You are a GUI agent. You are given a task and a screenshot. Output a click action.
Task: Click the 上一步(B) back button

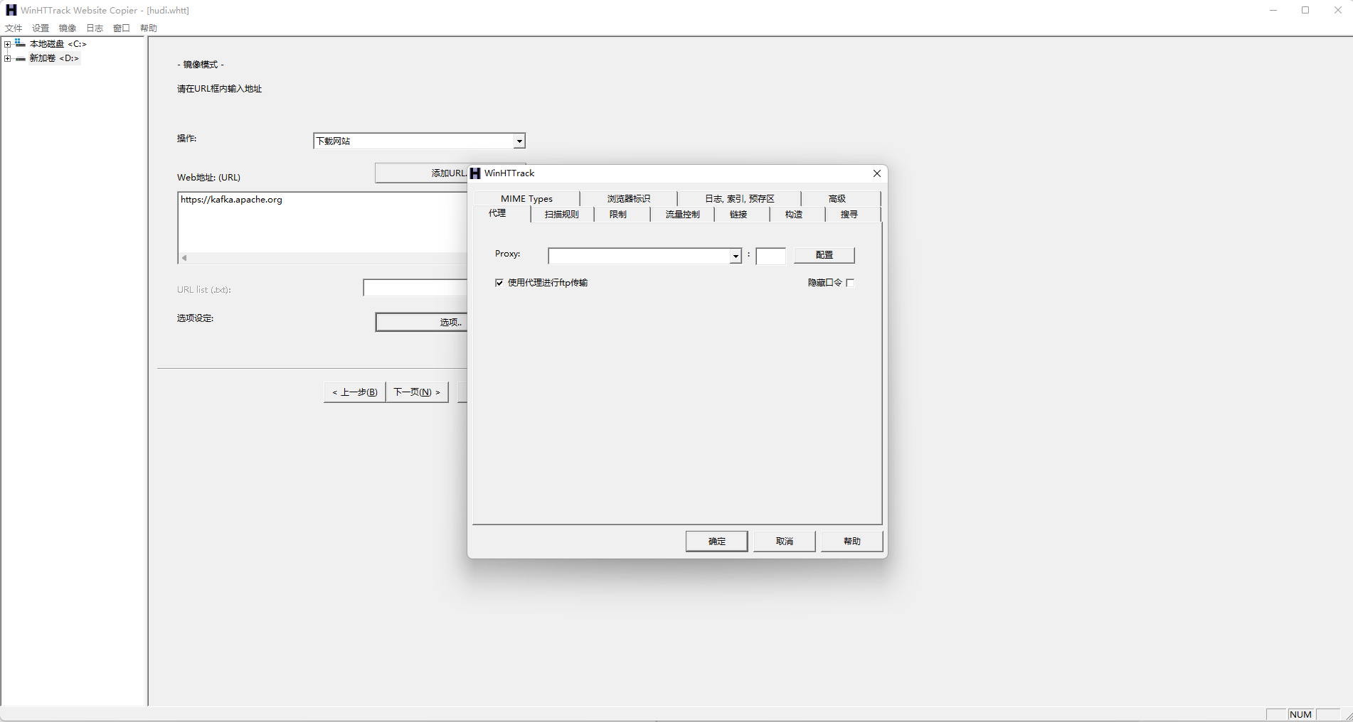[355, 392]
